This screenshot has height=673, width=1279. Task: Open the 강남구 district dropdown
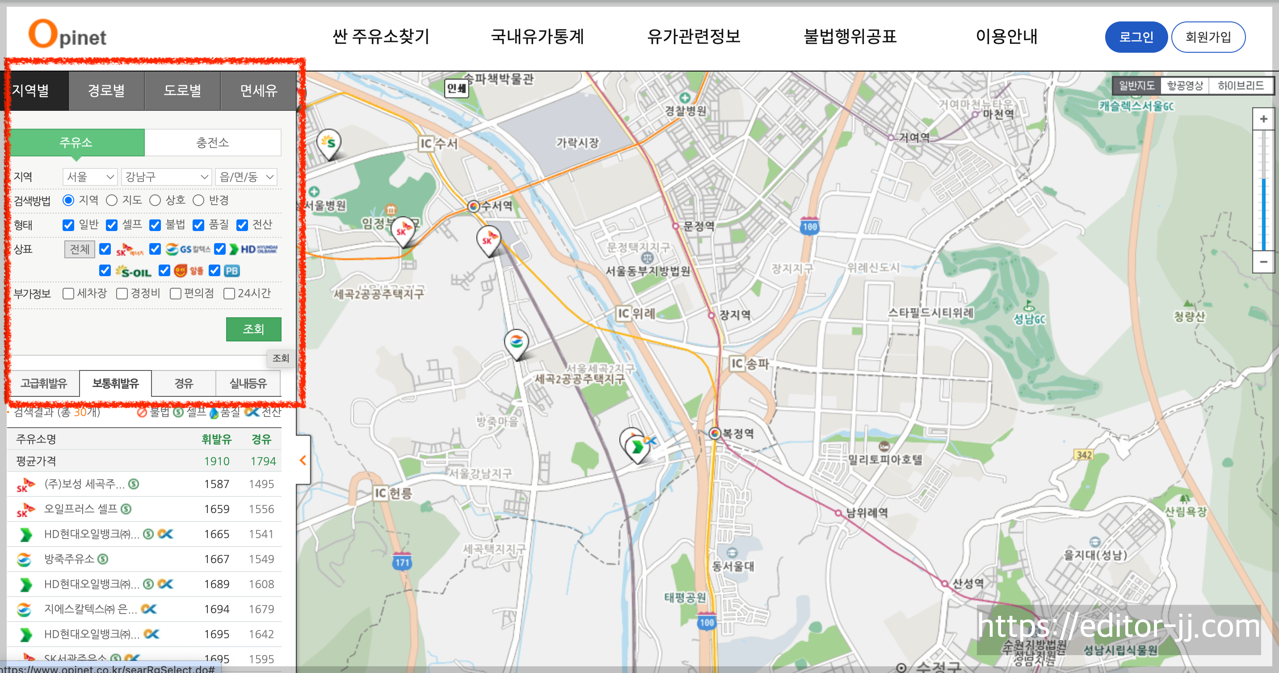(x=166, y=177)
